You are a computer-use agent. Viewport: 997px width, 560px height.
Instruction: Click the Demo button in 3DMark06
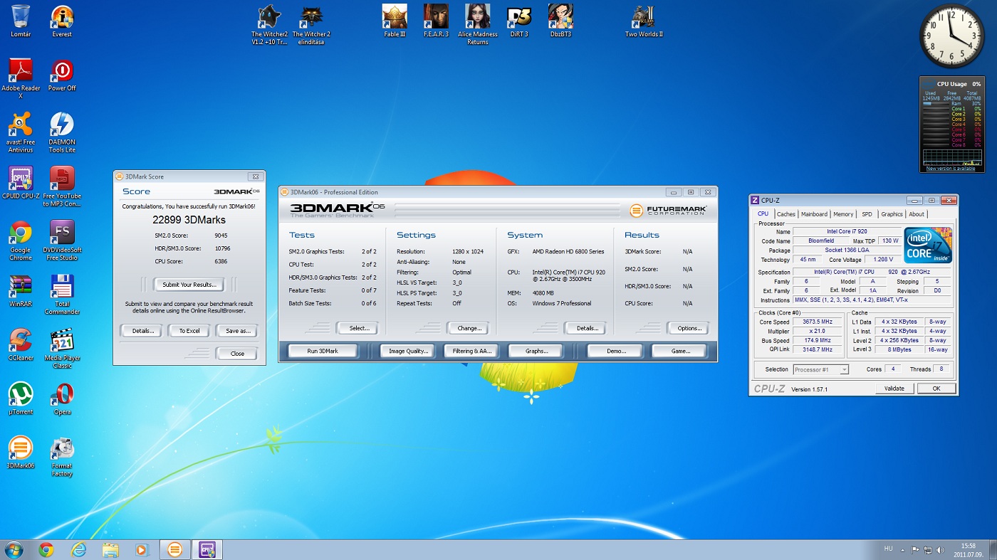616,351
